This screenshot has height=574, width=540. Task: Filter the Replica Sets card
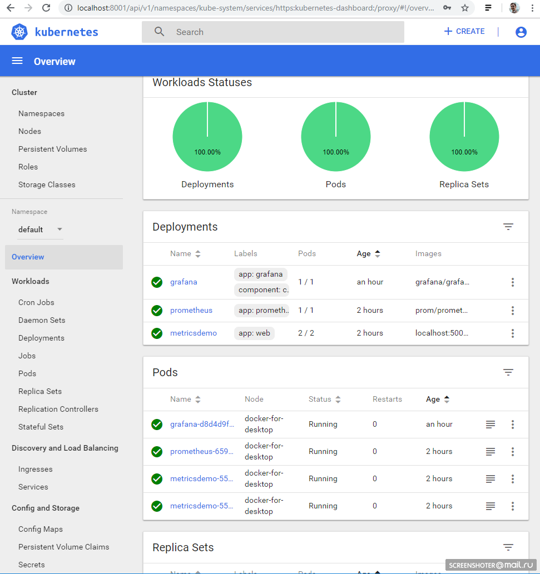pos(508,547)
